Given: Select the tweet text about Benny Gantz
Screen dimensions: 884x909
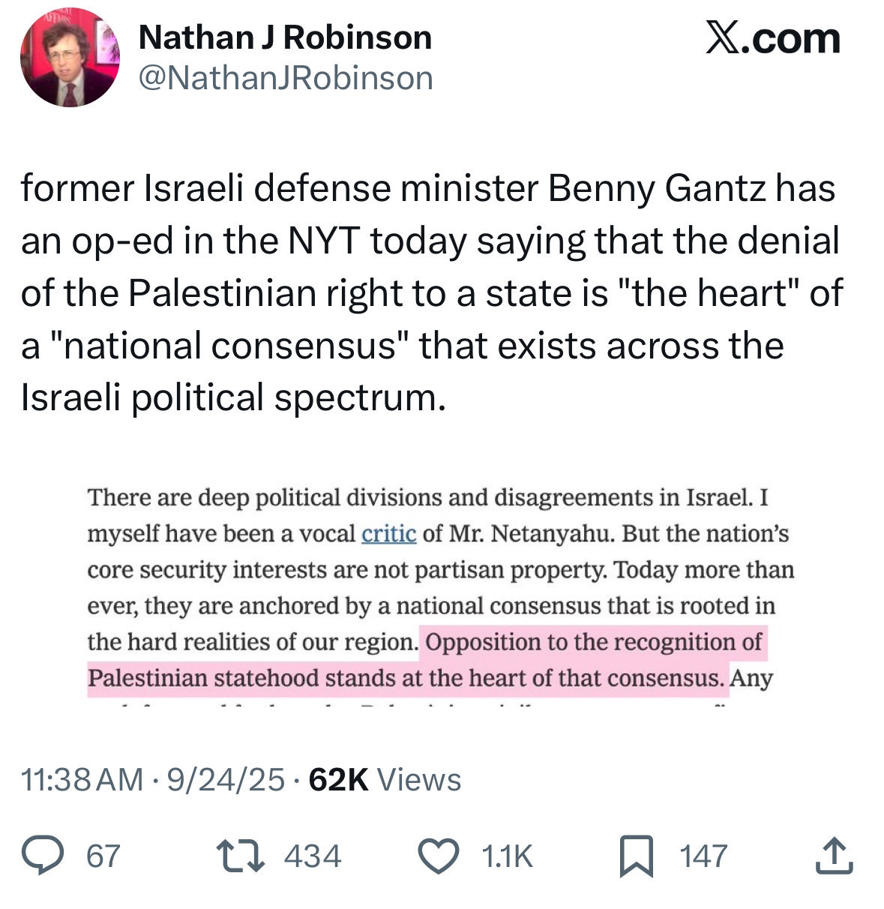Looking at the screenshot, I should click(431, 292).
